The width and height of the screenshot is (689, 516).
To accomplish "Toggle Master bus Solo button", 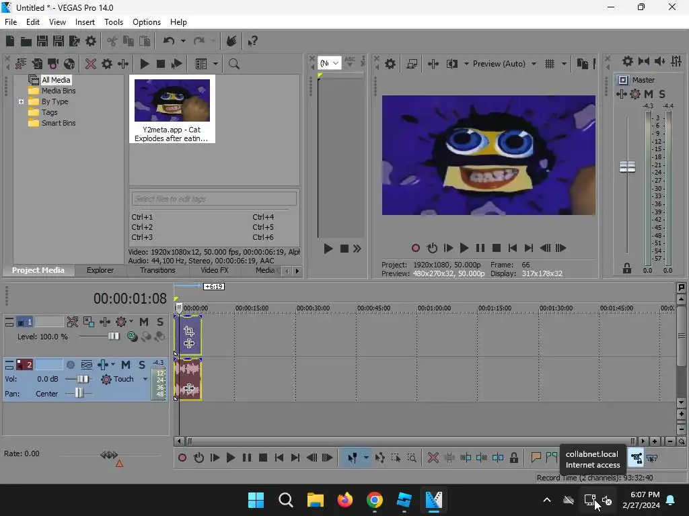I will coord(662,94).
